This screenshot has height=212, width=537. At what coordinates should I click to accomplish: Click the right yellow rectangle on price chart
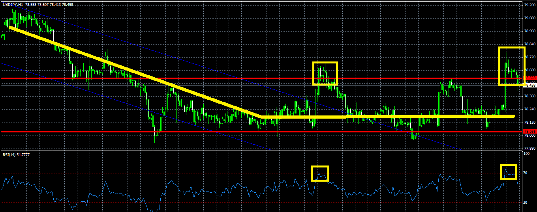[512, 66]
